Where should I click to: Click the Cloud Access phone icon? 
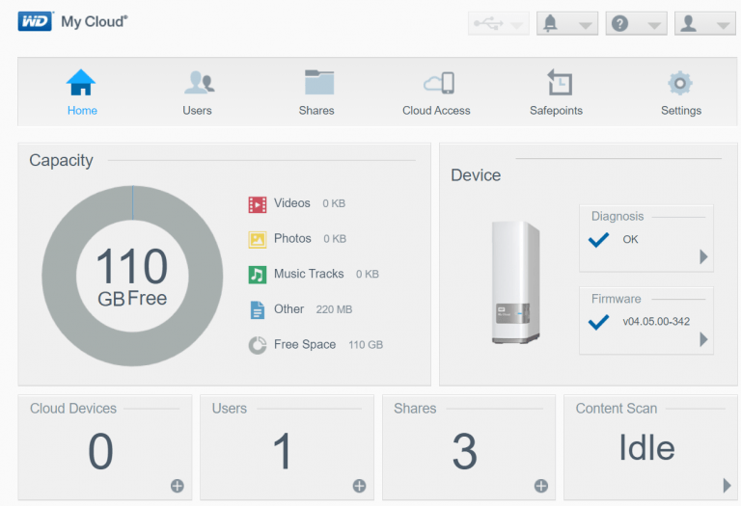[439, 83]
